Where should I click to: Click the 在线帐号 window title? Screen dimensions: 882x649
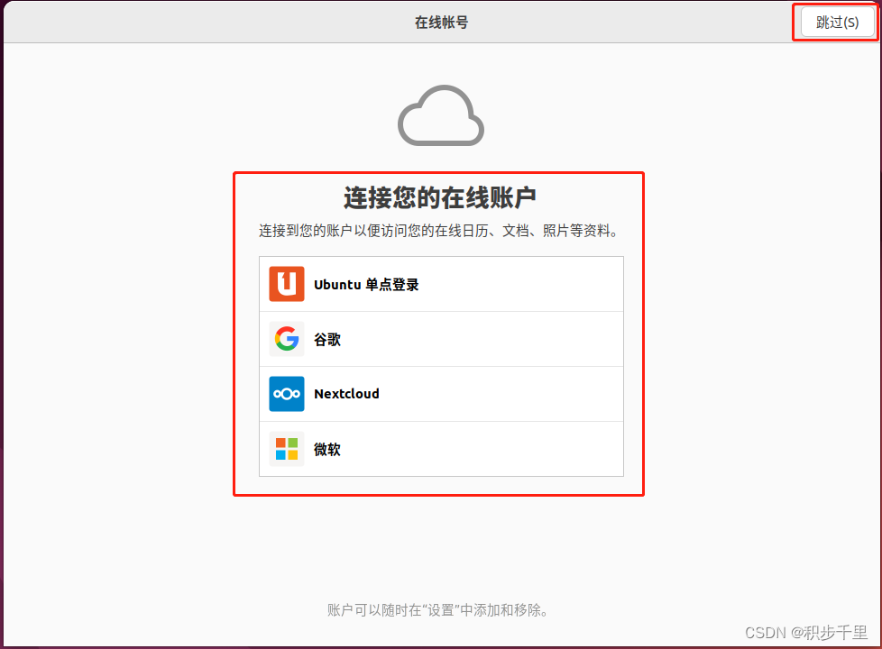[441, 23]
